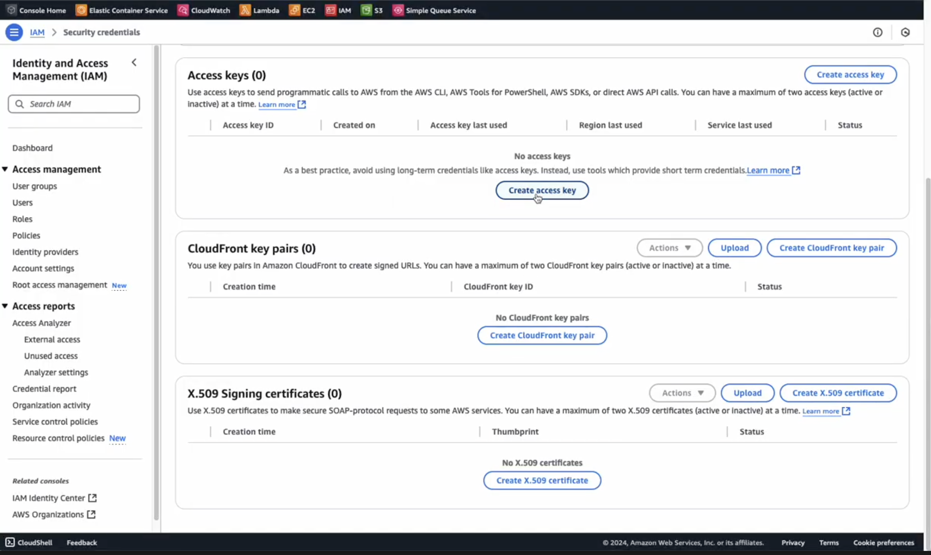The width and height of the screenshot is (931, 555).
Task: Open the CloudFront key pairs Actions dropdown
Action: coord(669,248)
